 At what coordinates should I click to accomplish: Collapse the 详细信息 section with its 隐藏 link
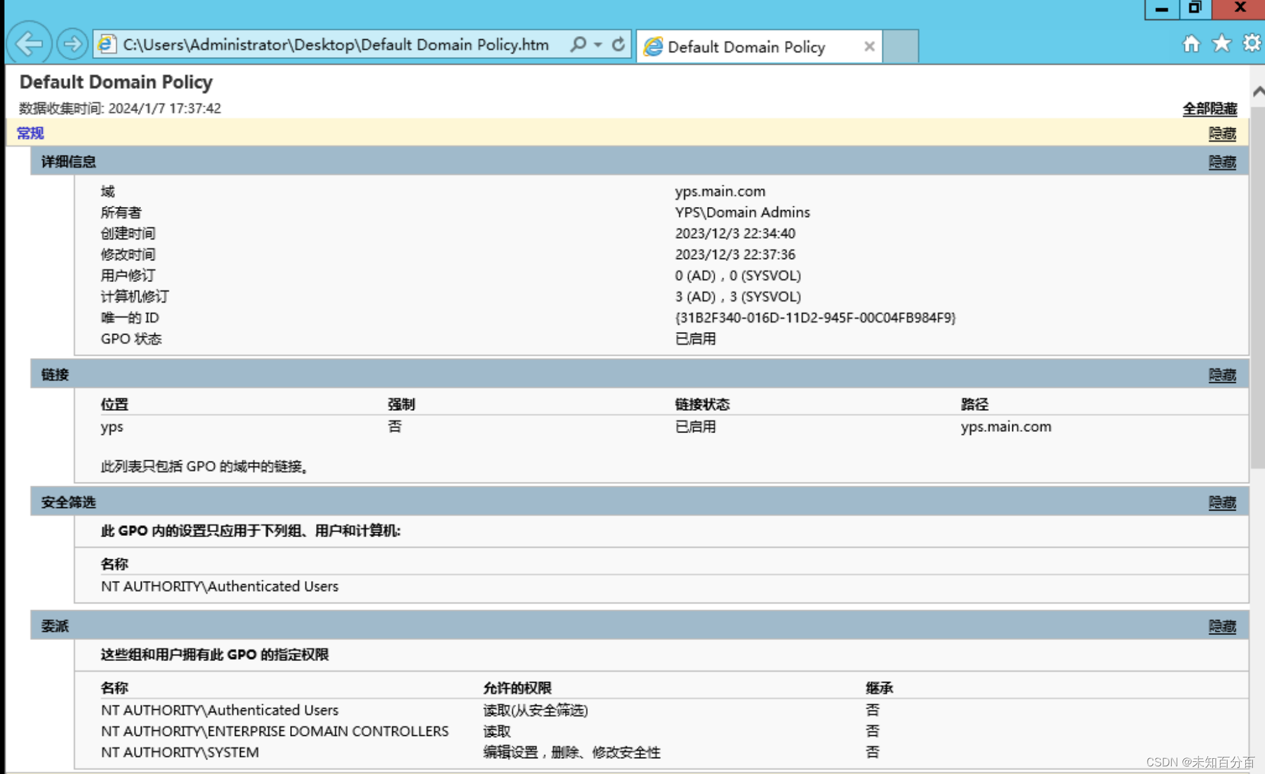[x=1222, y=162]
